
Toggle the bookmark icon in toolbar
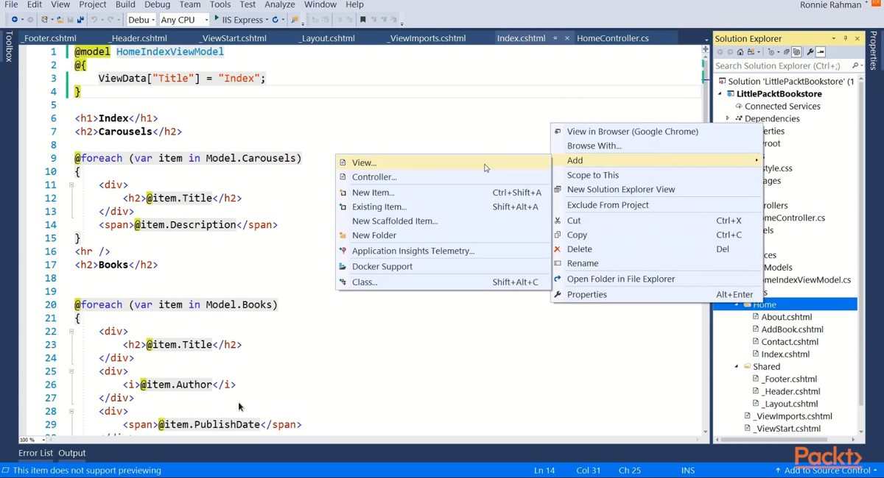click(363, 19)
